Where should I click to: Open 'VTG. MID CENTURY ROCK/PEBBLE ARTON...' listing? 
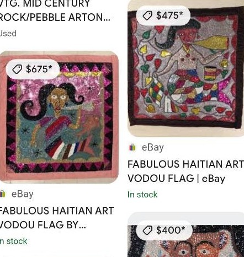point(55,10)
